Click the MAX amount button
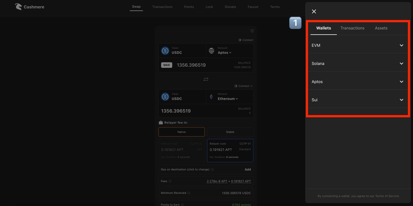413x206 pixels. 167,65
